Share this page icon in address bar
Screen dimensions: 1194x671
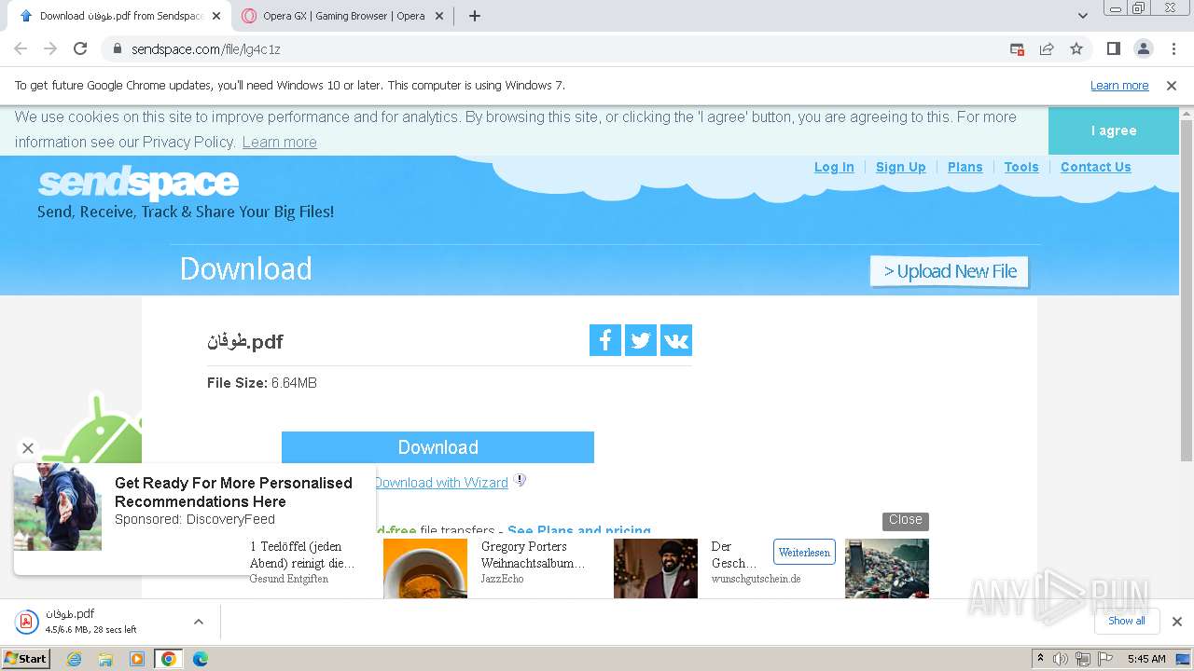(1047, 48)
